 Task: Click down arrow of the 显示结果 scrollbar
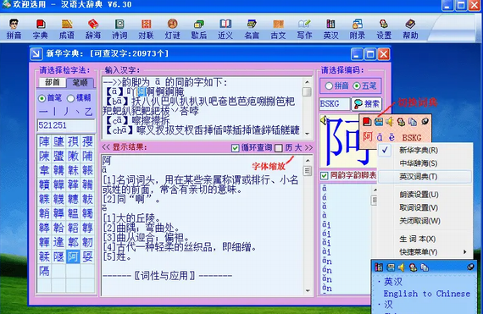(308, 290)
